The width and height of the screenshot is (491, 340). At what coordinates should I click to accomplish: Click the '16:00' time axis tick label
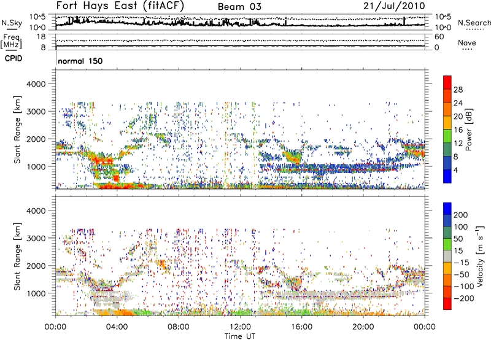tap(301, 327)
